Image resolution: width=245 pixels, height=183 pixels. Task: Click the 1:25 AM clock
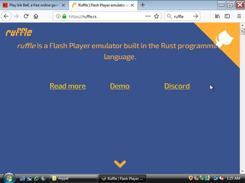(233, 178)
